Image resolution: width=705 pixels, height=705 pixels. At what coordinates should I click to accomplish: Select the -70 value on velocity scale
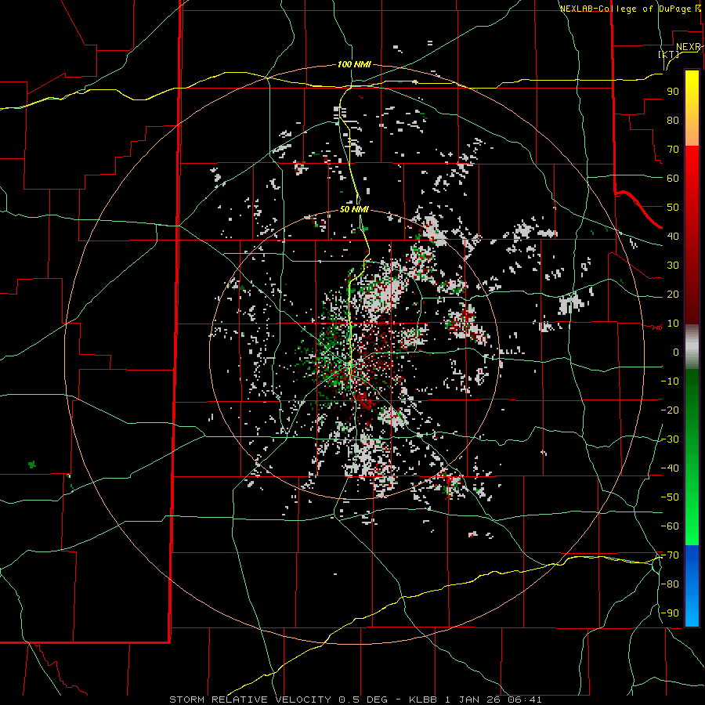[670, 555]
